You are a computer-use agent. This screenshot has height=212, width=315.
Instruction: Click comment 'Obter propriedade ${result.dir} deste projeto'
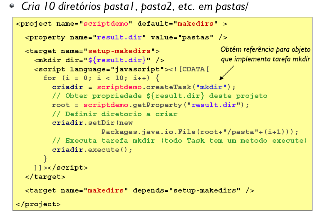(x=166, y=96)
